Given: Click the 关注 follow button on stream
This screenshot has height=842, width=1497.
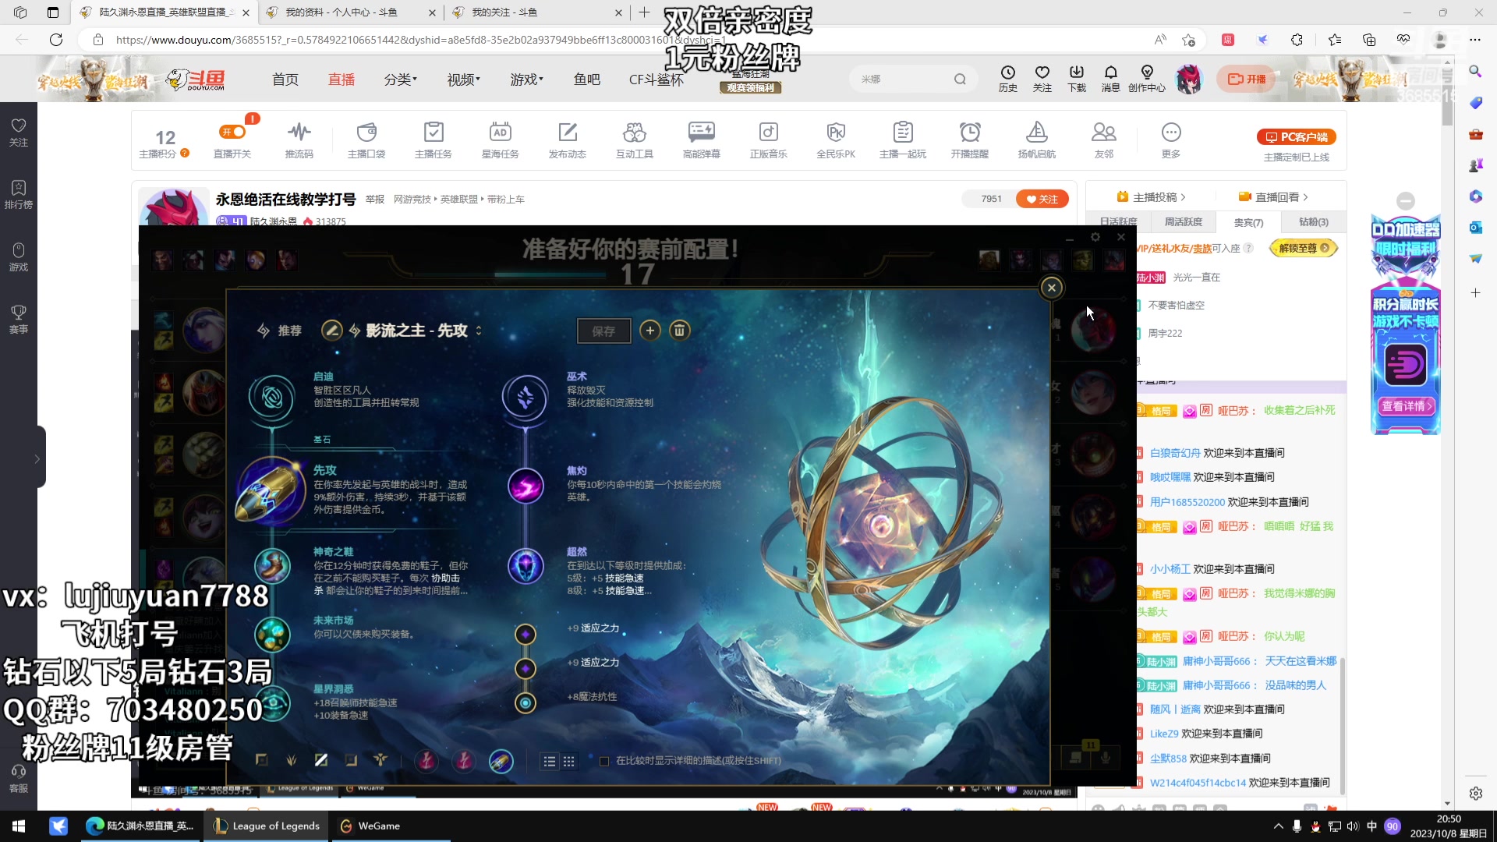Looking at the screenshot, I should 1042,199.
